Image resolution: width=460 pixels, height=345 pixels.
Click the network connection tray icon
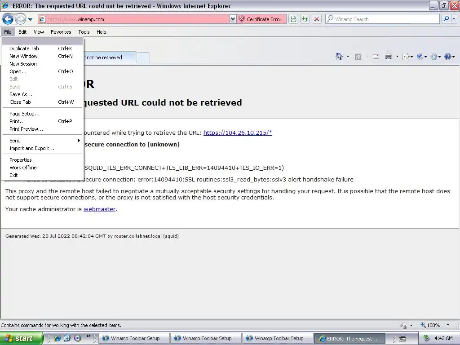pos(427,338)
